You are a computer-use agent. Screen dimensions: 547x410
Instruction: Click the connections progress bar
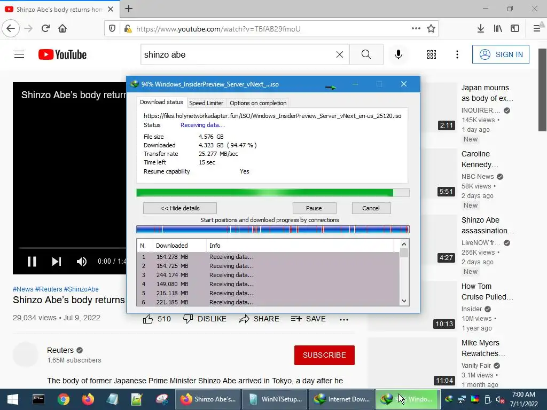click(273, 230)
